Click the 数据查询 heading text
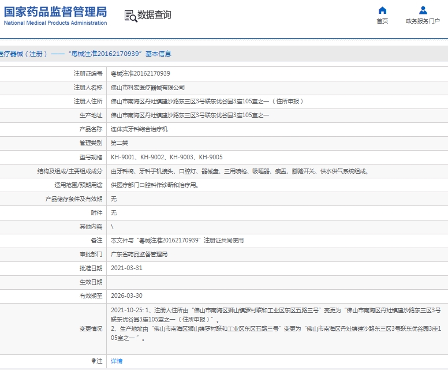448x374 pixels. click(154, 15)
